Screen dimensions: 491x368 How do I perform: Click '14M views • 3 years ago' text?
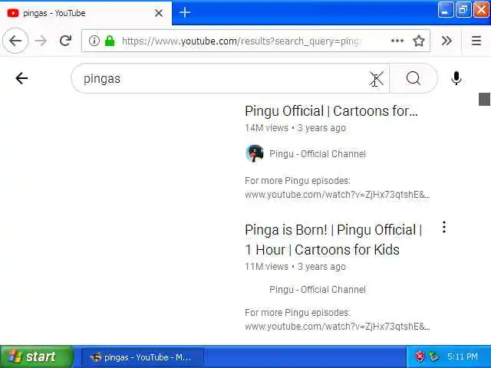click(x=295, y=128)
